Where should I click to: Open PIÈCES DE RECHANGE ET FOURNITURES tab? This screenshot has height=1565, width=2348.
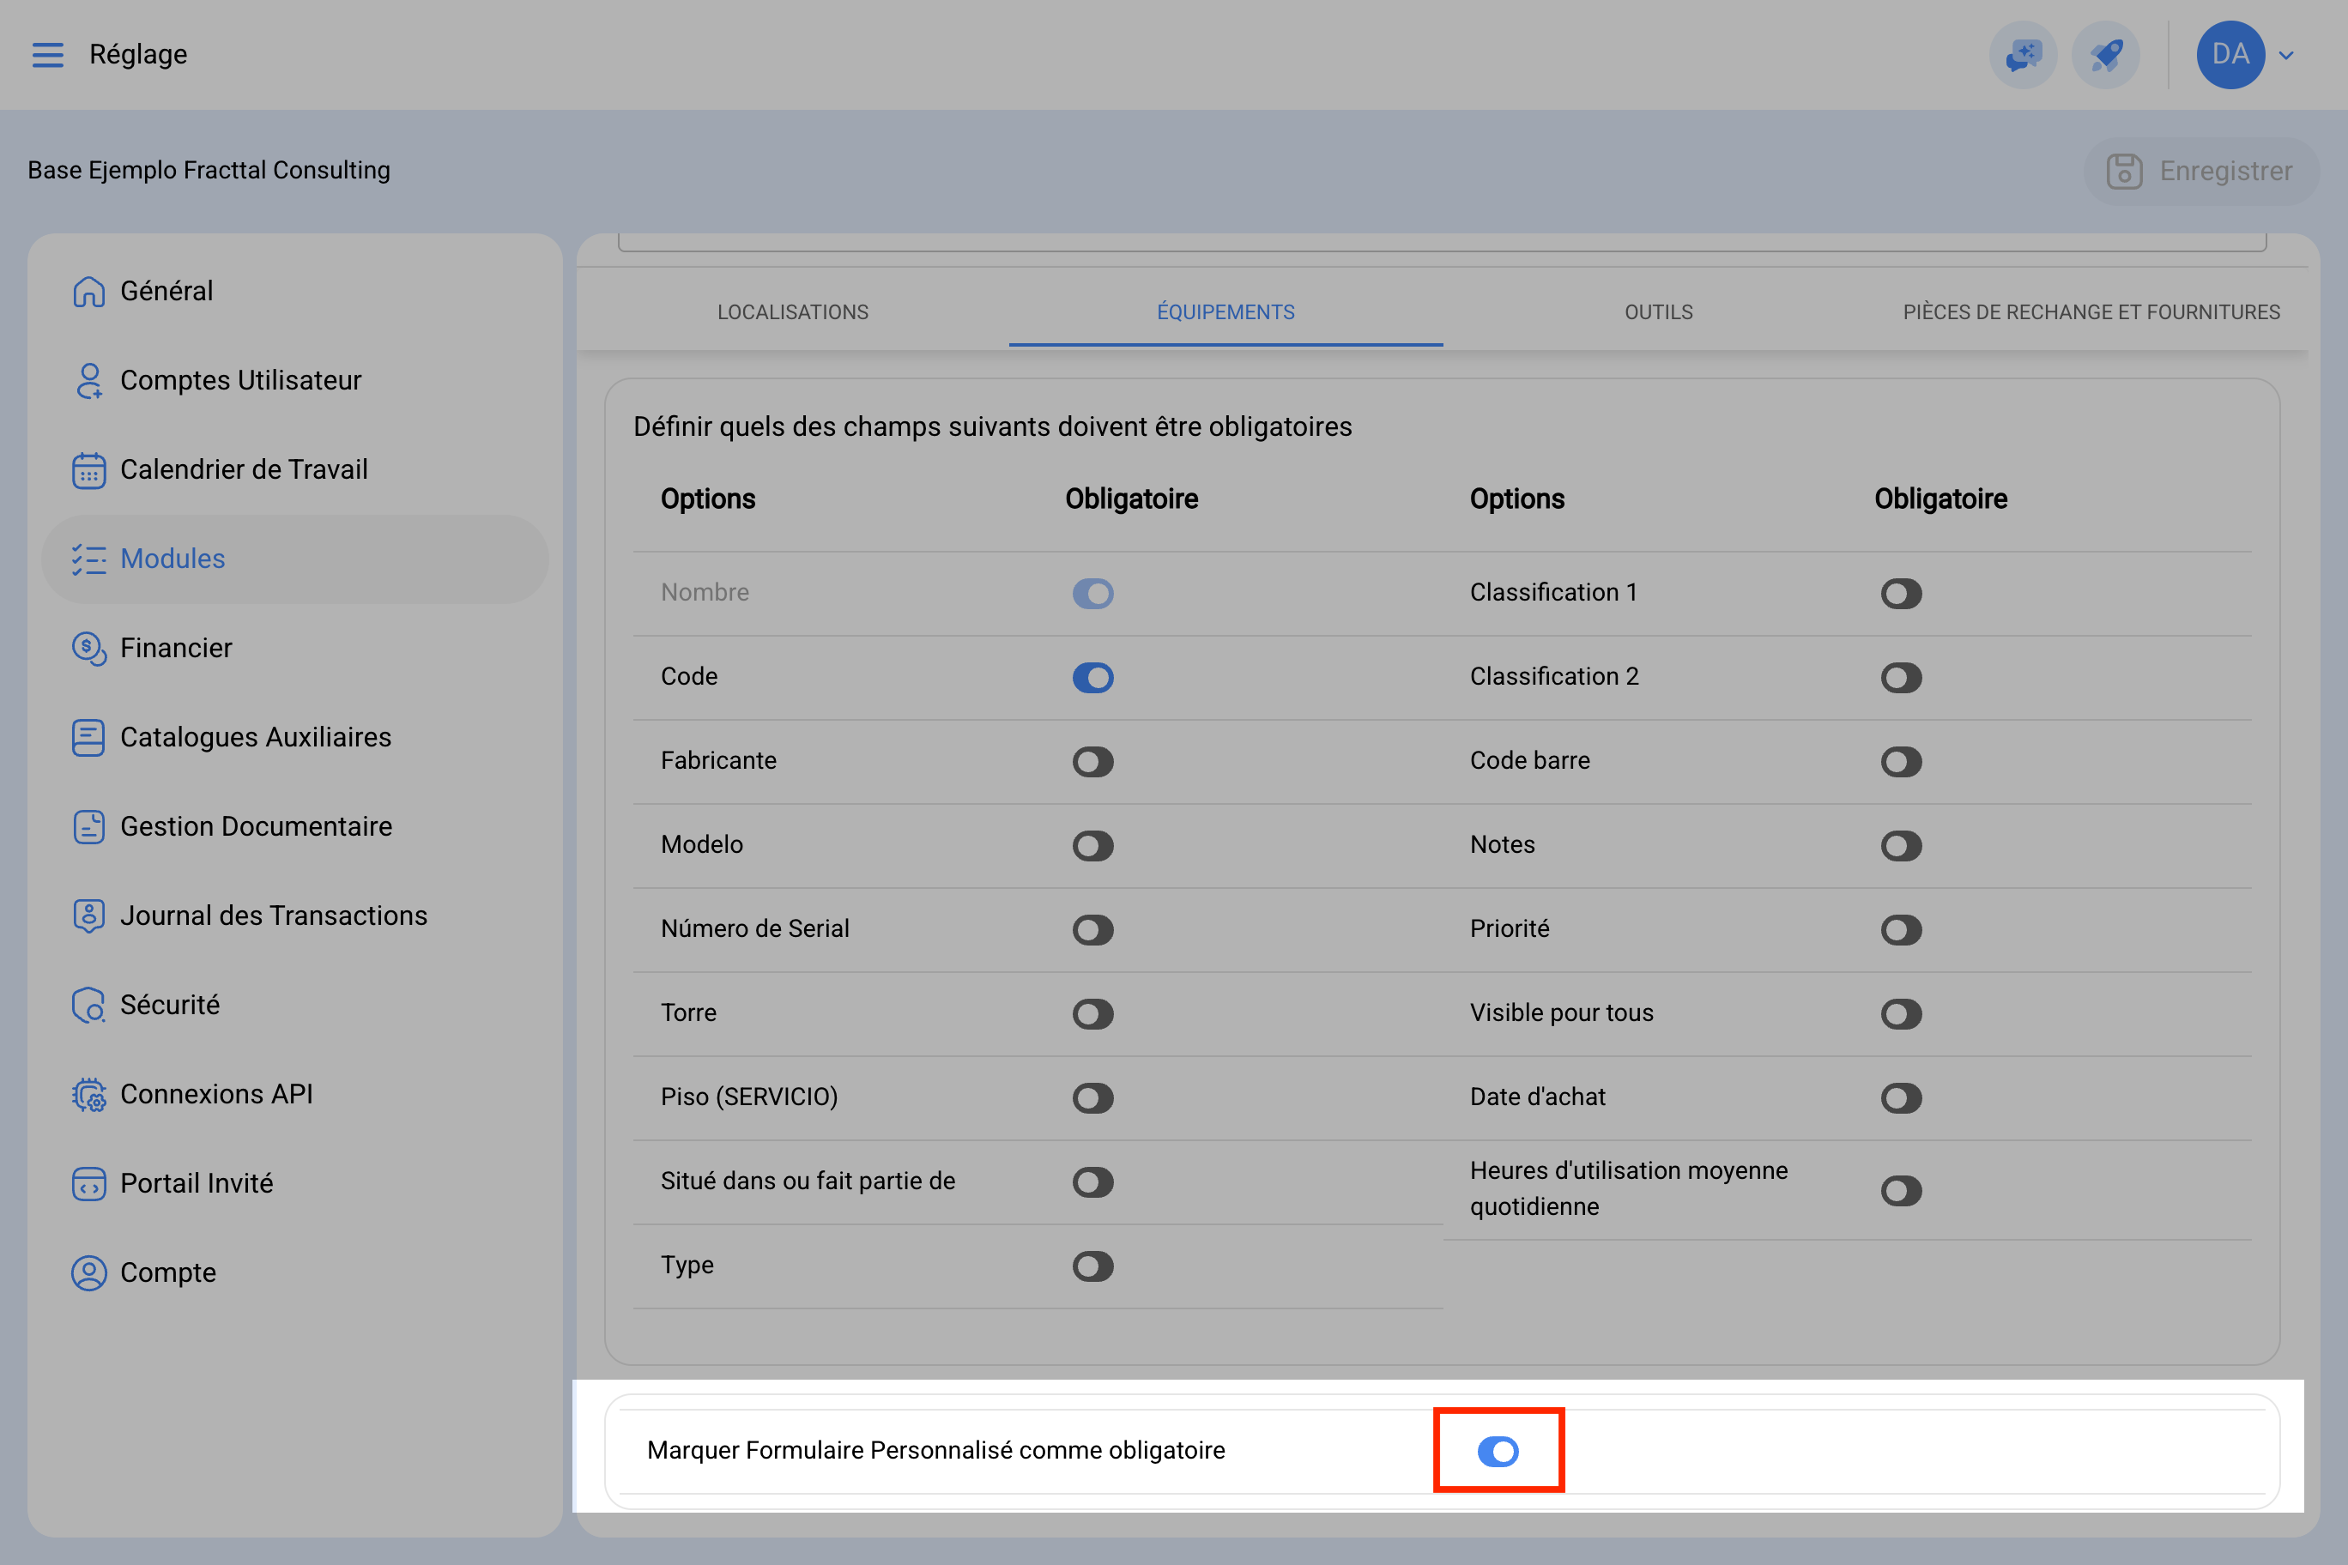coord(2091,311)
